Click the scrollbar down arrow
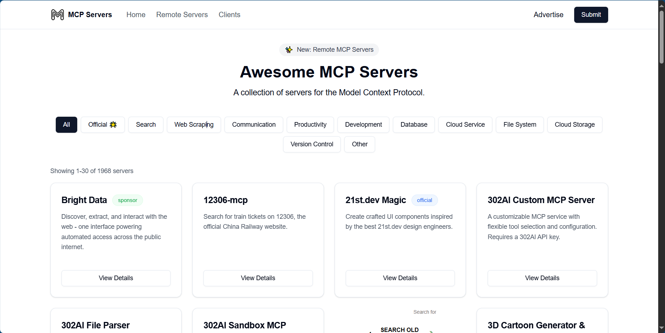 pos(662,328)
